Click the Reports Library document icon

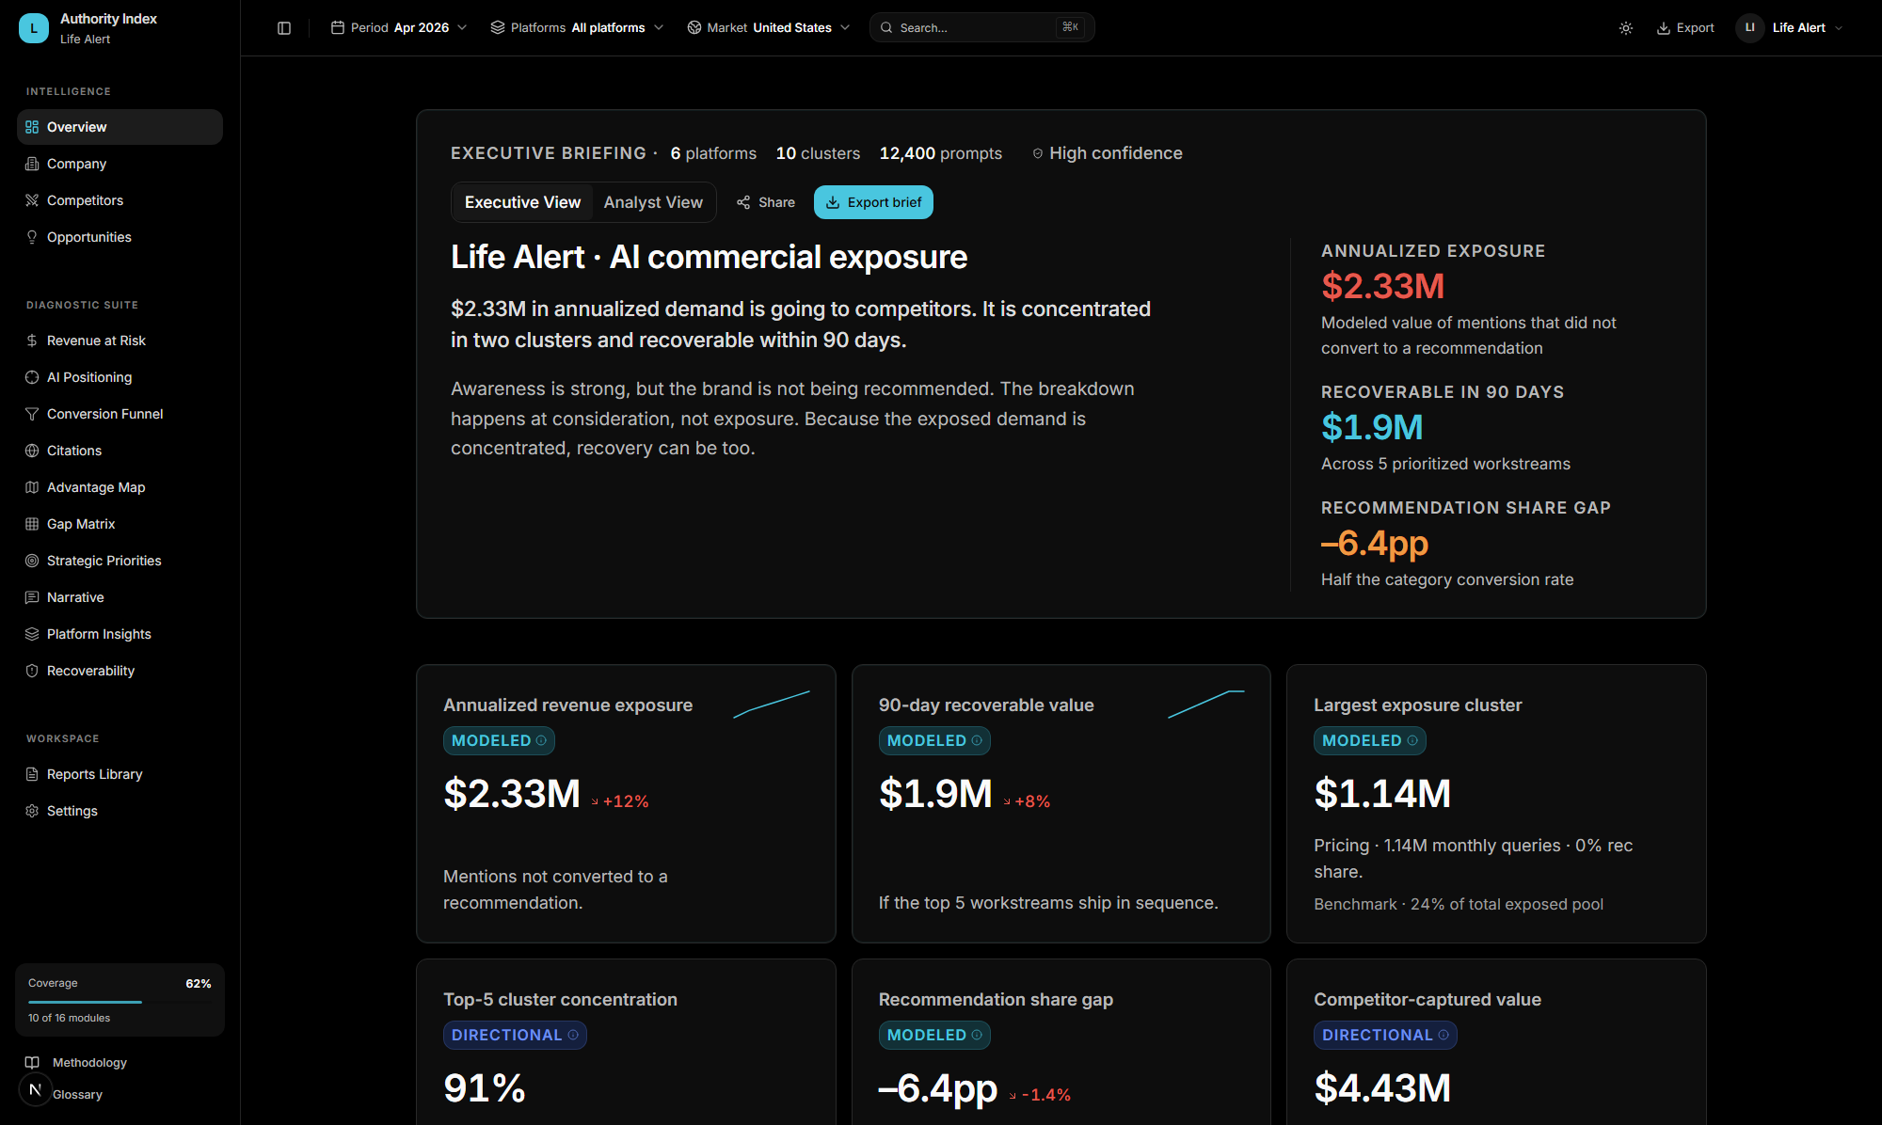click(32, 774)
